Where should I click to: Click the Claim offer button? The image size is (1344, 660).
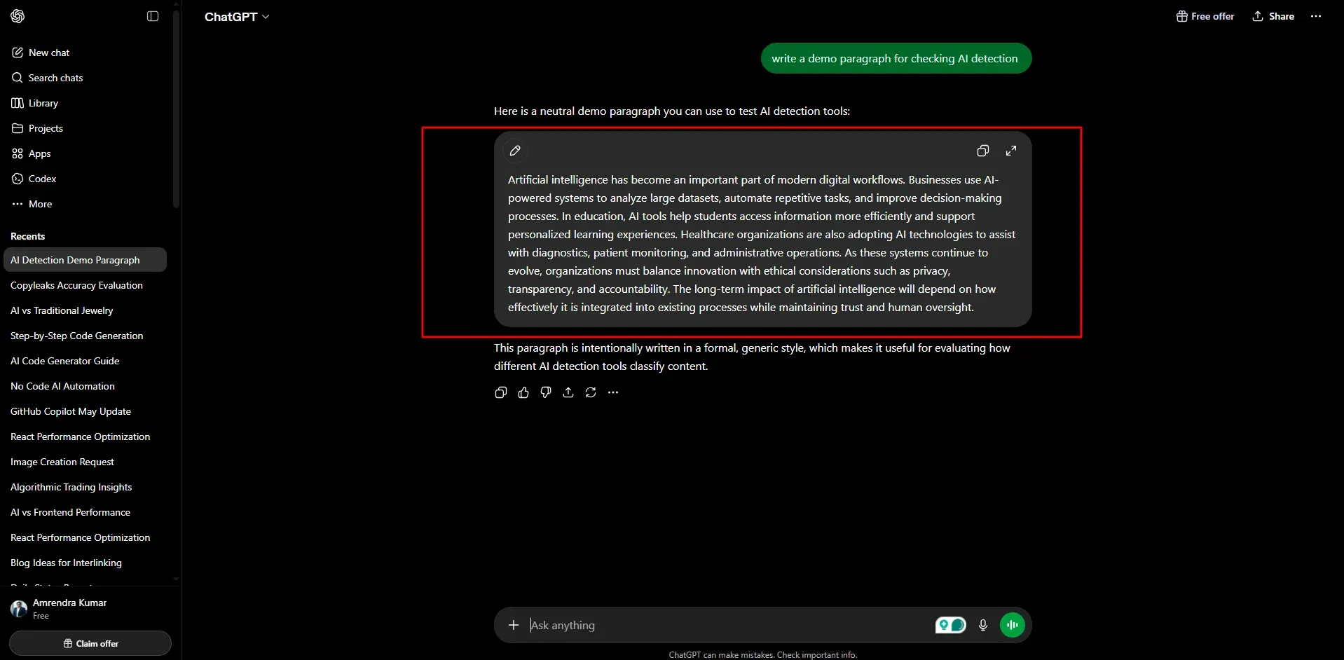pos(90,643)
